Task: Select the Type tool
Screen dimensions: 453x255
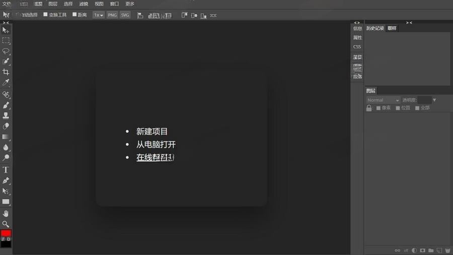Action: pos(6,170)
